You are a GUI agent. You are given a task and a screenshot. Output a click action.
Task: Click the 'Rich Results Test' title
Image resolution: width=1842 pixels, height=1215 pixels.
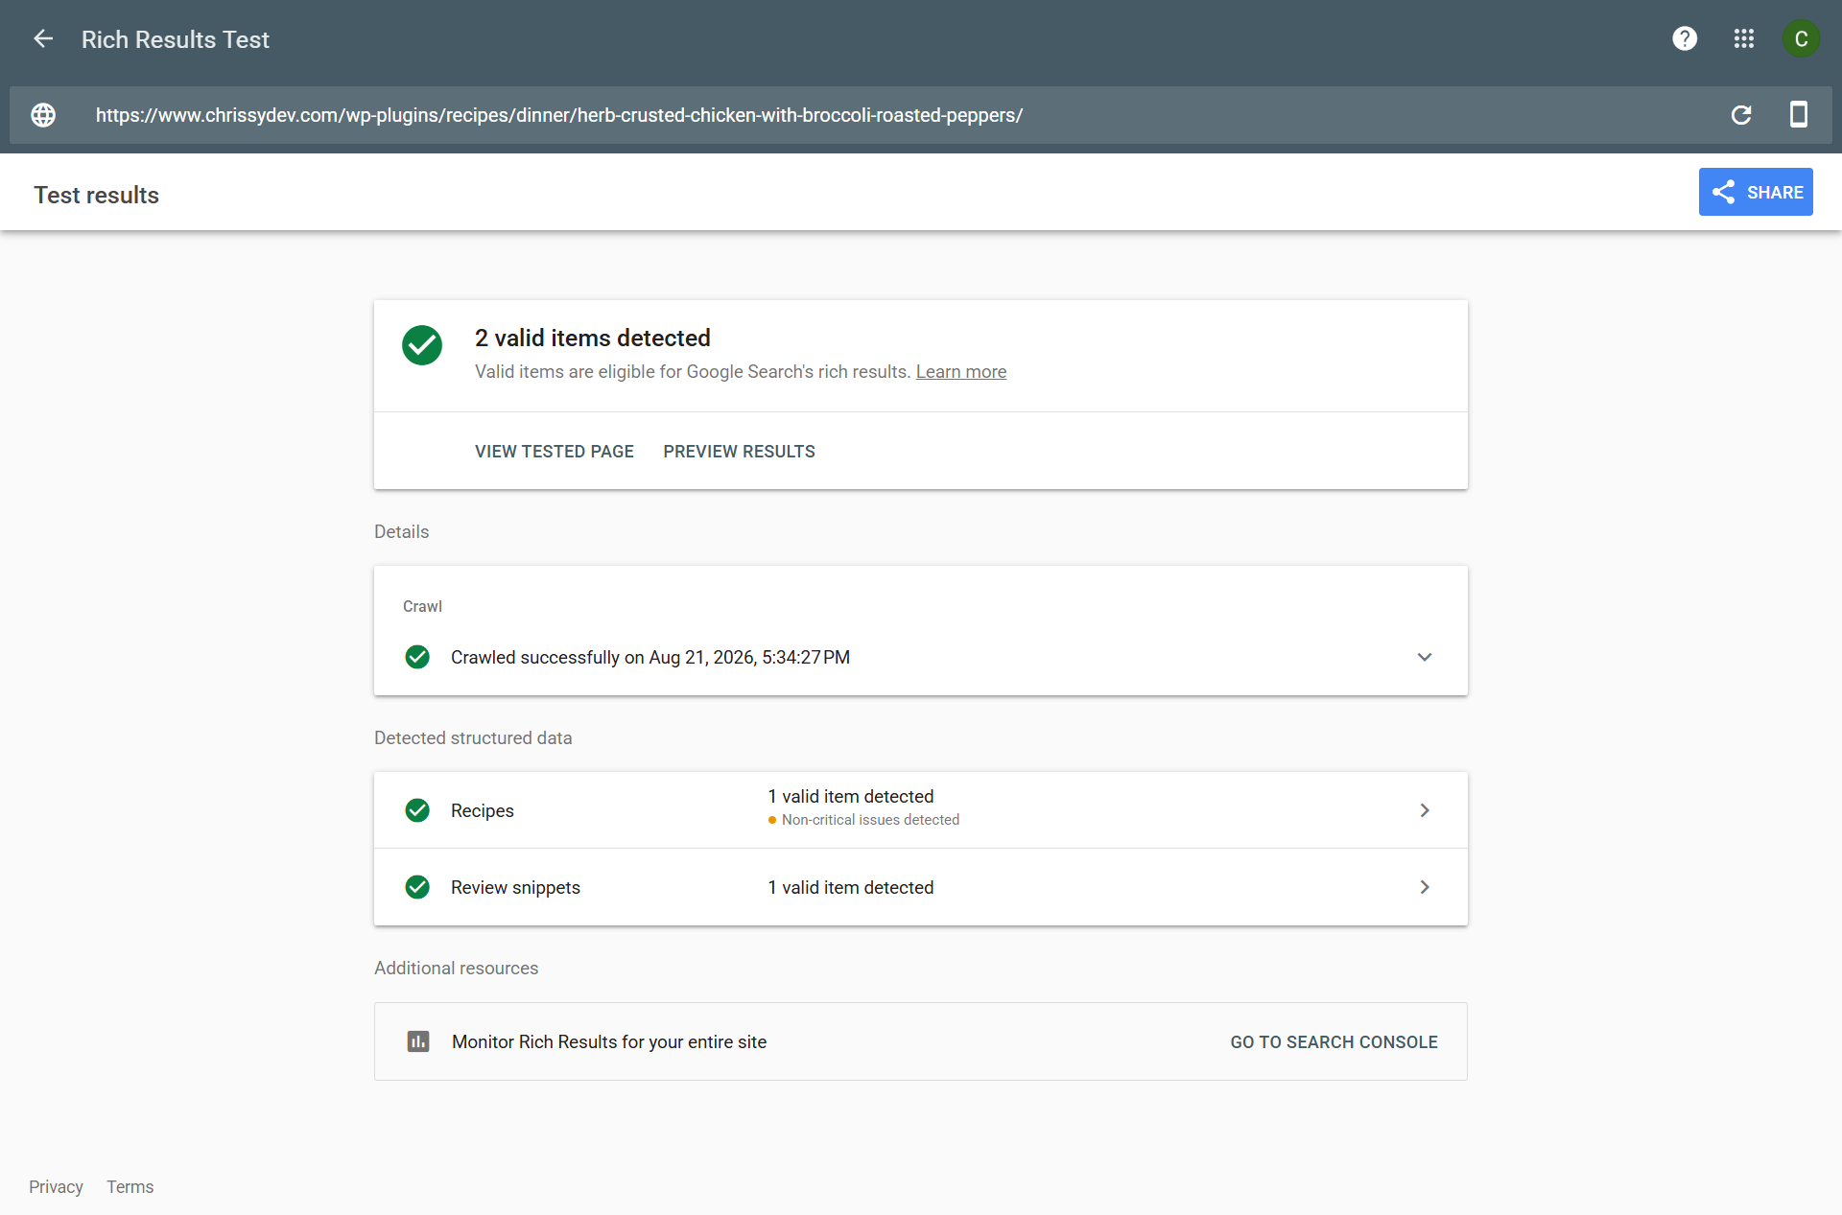(176, 39)
